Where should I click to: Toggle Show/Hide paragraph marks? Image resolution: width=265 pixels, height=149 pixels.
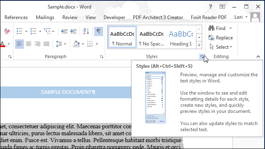click(99, 31)
